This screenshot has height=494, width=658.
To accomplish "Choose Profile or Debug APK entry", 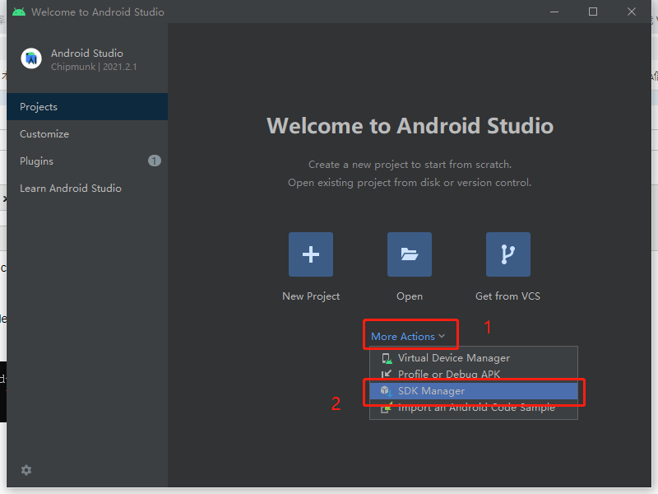I will click(x=474, y=374).
